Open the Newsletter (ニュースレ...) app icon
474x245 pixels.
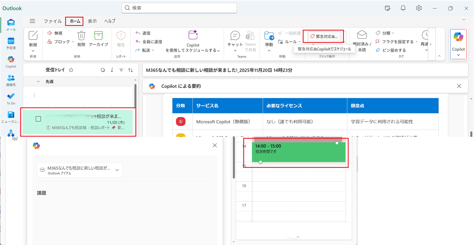pos(11,117)
